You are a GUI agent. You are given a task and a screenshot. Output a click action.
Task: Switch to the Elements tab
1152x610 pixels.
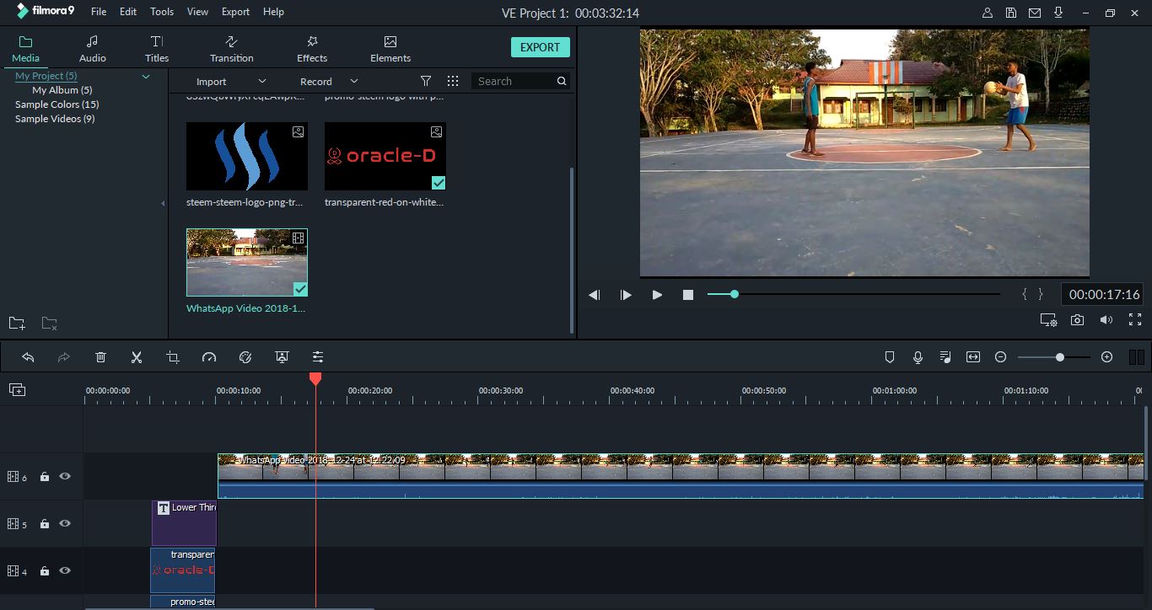[x=390, y=49]
